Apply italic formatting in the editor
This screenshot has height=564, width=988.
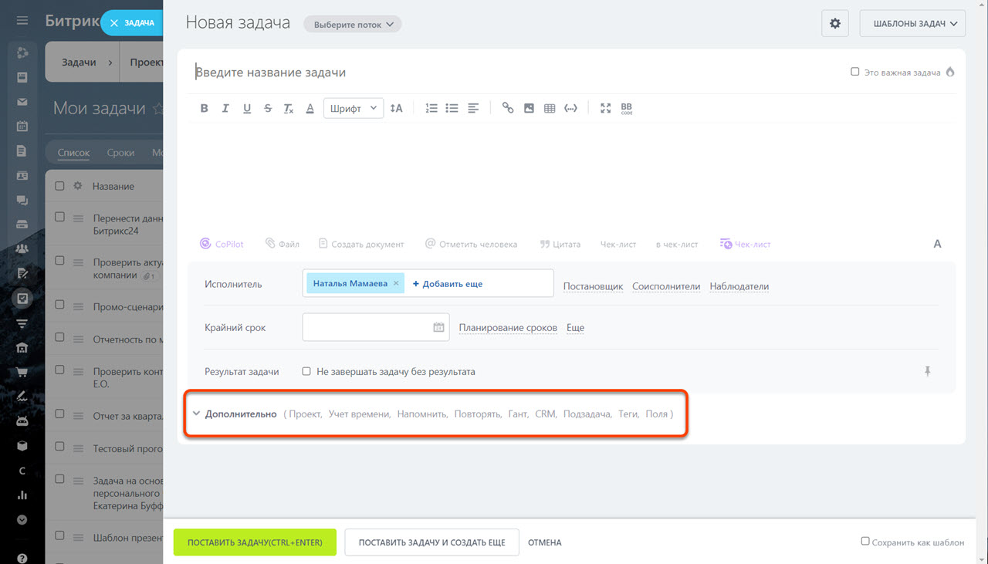coord(225,108)
